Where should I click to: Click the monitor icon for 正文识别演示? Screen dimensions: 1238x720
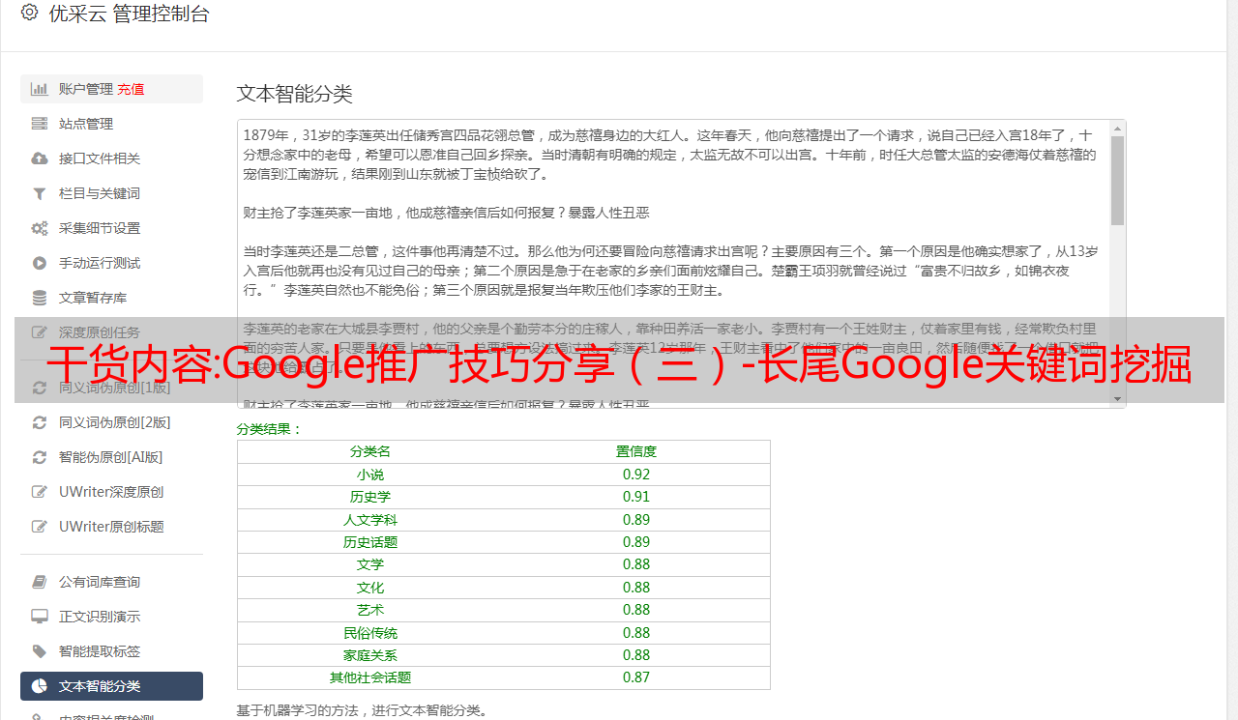40,617
